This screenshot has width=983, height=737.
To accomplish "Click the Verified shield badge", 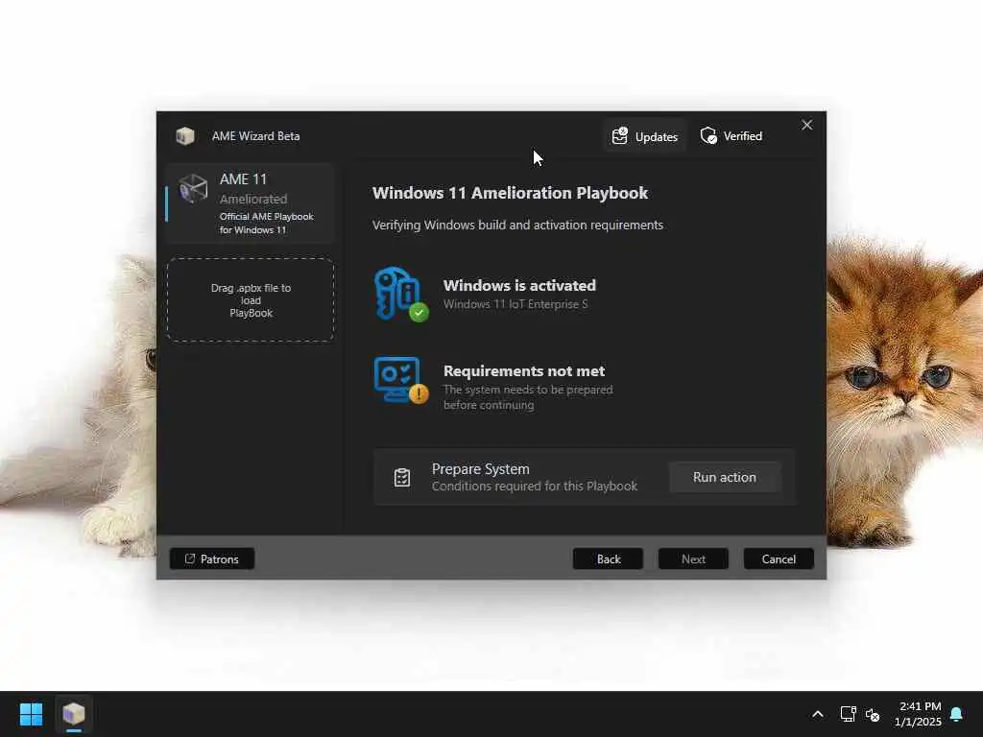I will 731,136.
